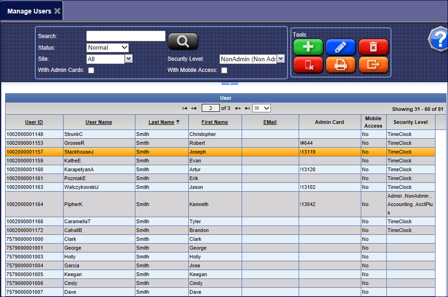Toggle the With Mobile Access checkbox
Viewport: 448px width, 297px height.
tap(224, 71)
